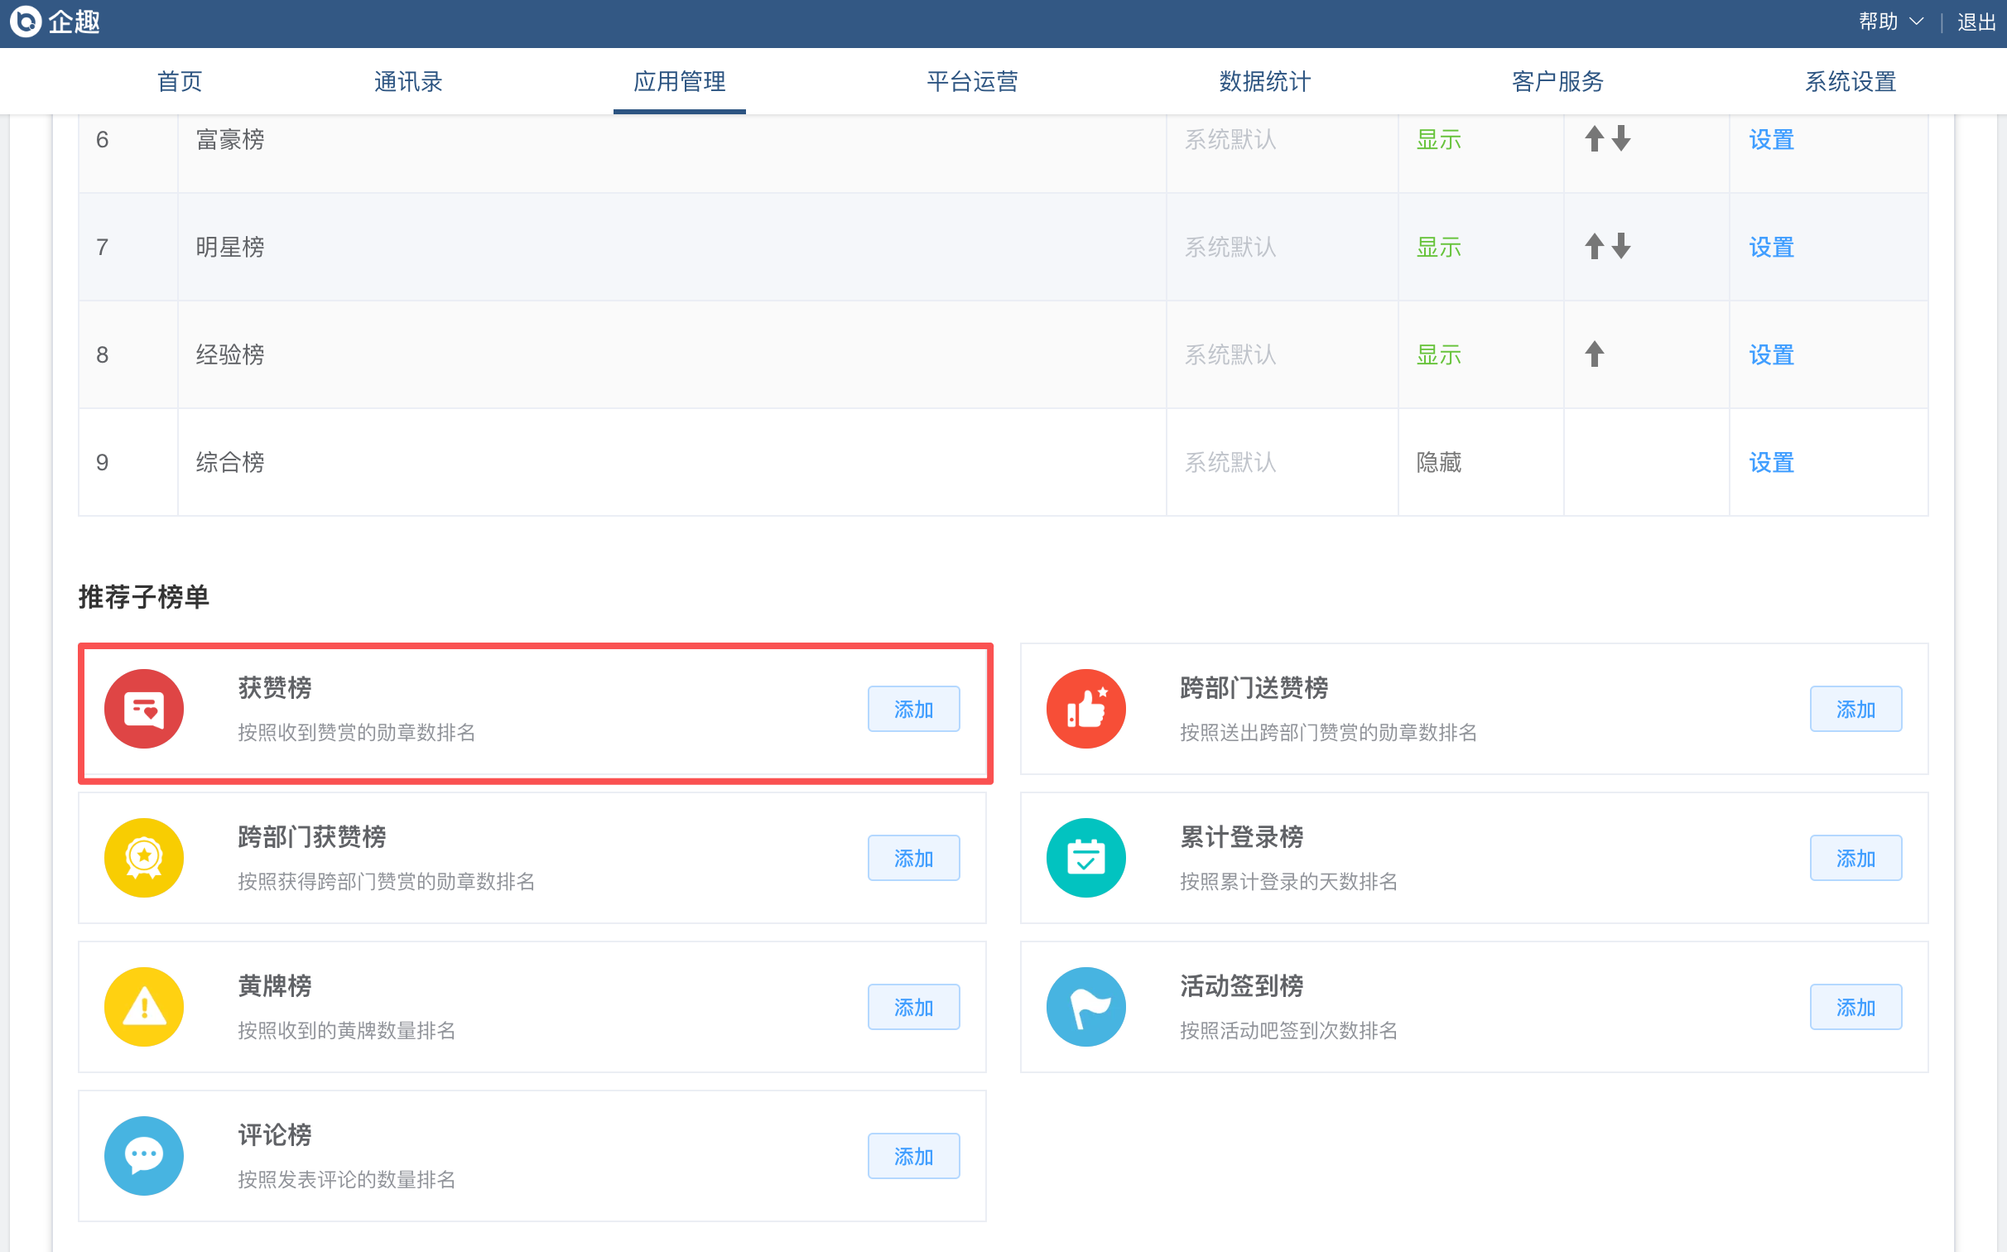Click the 企趣 logo icon
Viewport: 2007px width, 1252px height.
click(x=26, y=22)
